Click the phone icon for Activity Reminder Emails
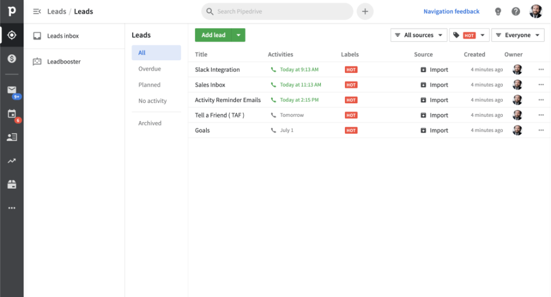551x297 pixels. pos(273,100)
